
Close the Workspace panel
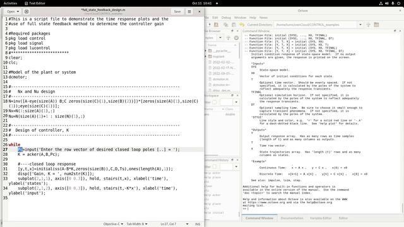tap(237, 95)
